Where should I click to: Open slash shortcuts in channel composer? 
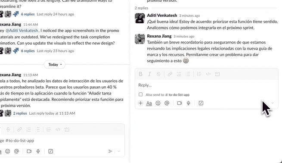coord(50,151)
